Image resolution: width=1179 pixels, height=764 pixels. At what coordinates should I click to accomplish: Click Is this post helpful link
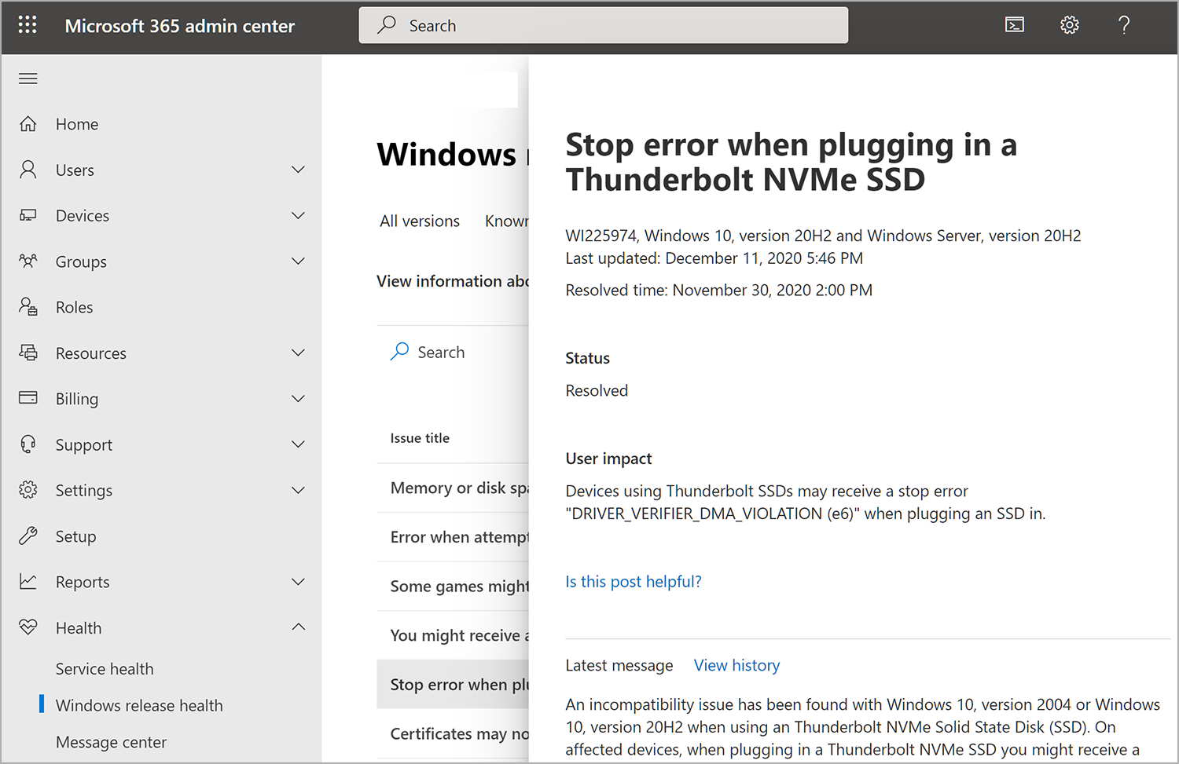pyautogui.click(x=633, y=581)
